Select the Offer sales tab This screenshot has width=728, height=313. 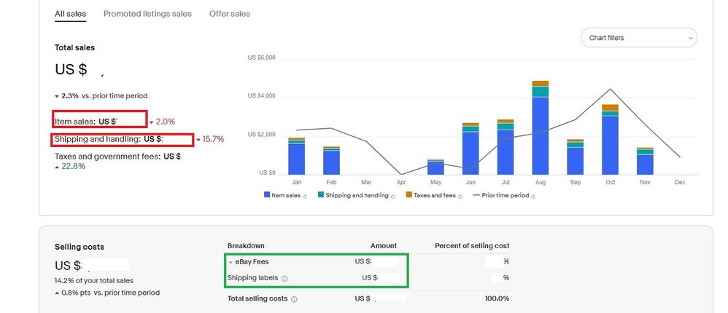point(229,14)
